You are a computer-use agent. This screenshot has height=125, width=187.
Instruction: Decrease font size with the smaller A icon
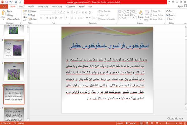tap(64, 13)
